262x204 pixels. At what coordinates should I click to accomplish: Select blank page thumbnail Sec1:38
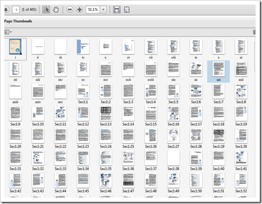click(173, 158)
